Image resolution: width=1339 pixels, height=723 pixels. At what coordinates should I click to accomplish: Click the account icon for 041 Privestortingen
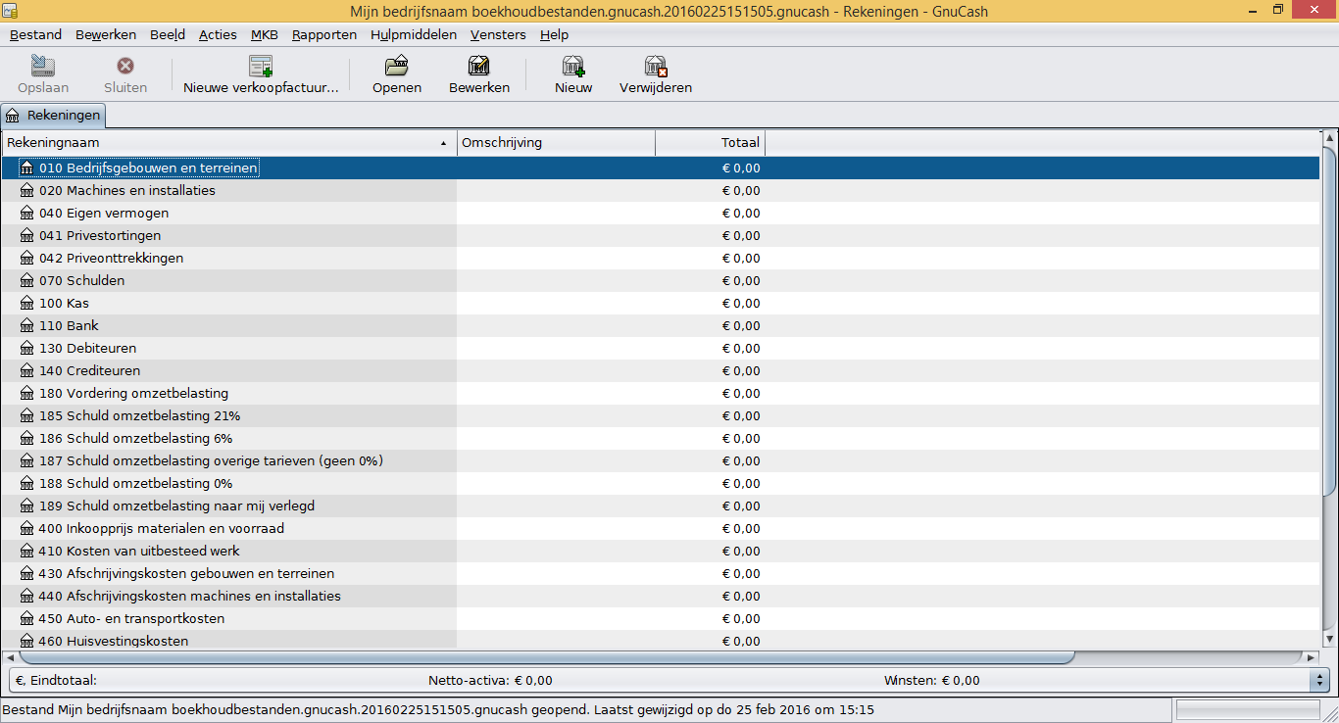click(26, 236)
